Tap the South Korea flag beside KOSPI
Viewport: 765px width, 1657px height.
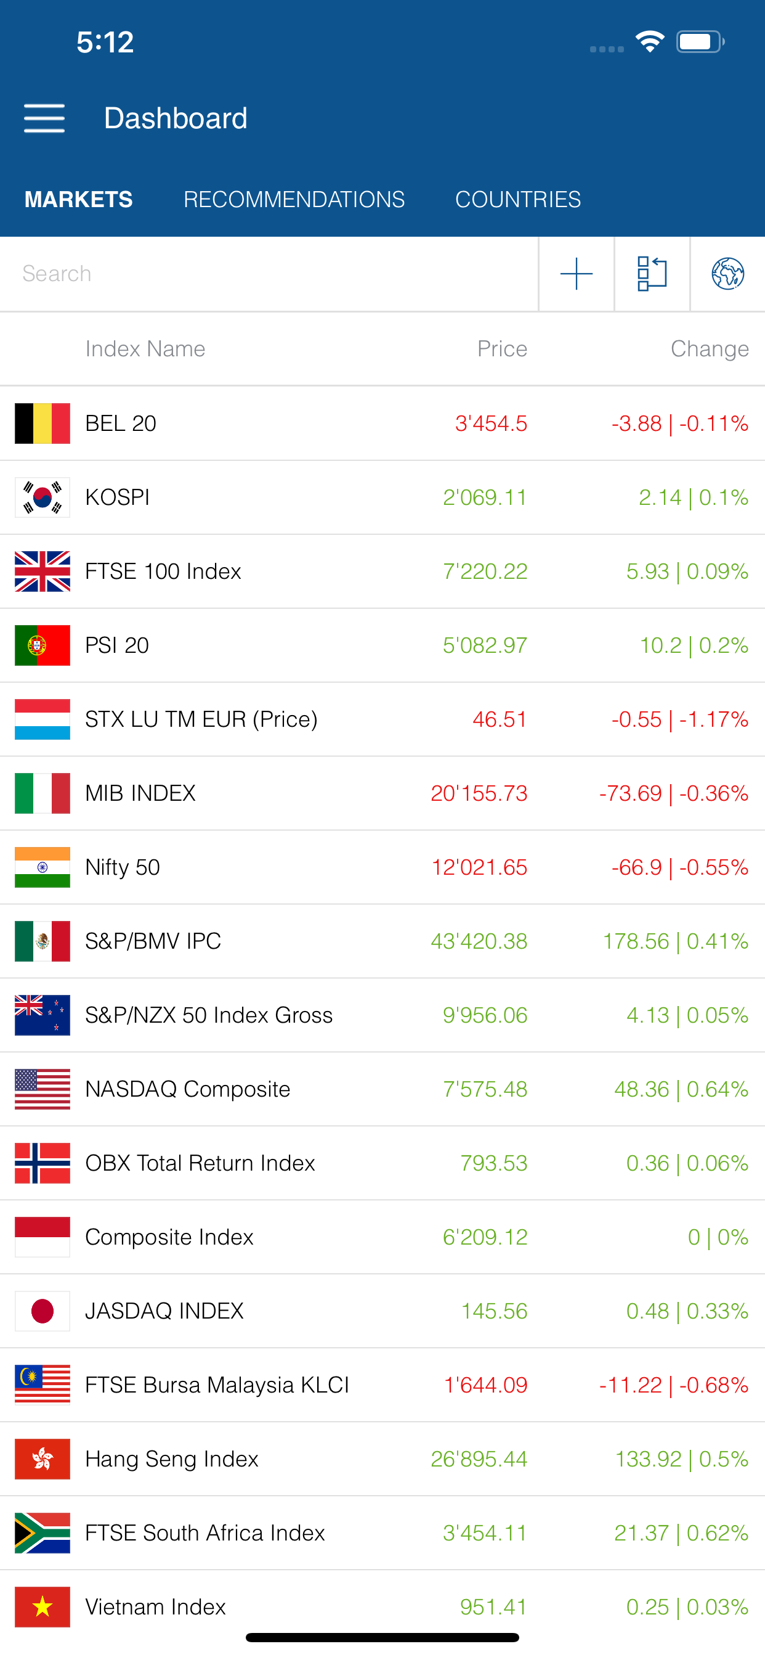(42, 497)
